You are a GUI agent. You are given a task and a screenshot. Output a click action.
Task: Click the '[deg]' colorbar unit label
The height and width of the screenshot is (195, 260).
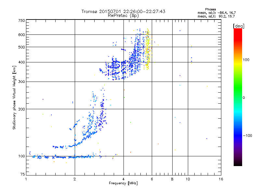pyautogui.click(x=239, y=26)
